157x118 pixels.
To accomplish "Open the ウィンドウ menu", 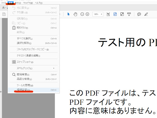I will point(28,3).
